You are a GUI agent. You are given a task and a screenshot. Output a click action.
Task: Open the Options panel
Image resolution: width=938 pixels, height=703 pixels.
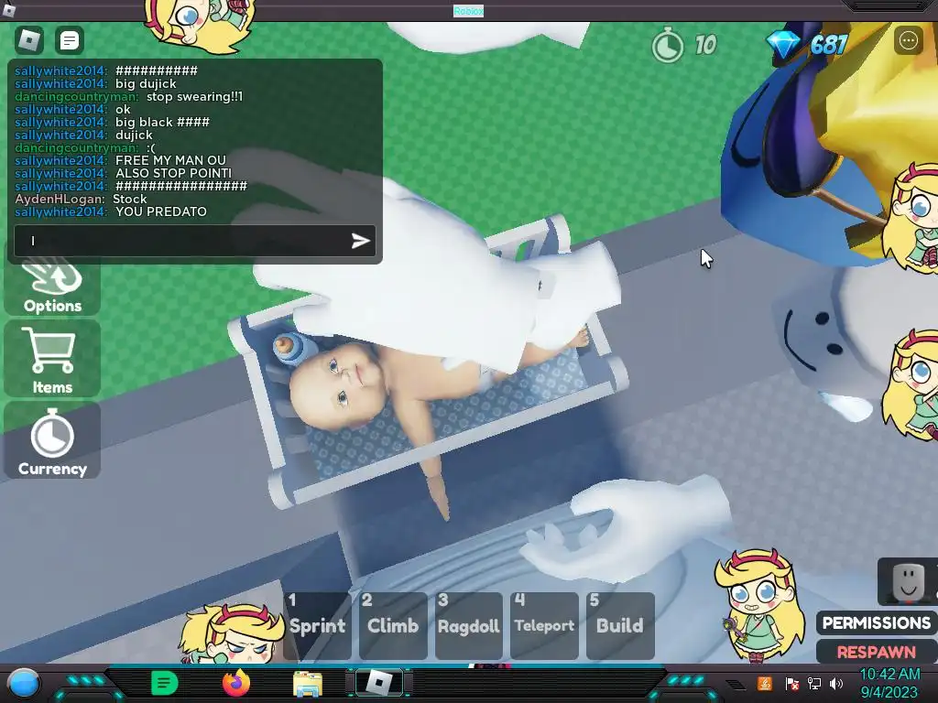(x=52, y=286)
